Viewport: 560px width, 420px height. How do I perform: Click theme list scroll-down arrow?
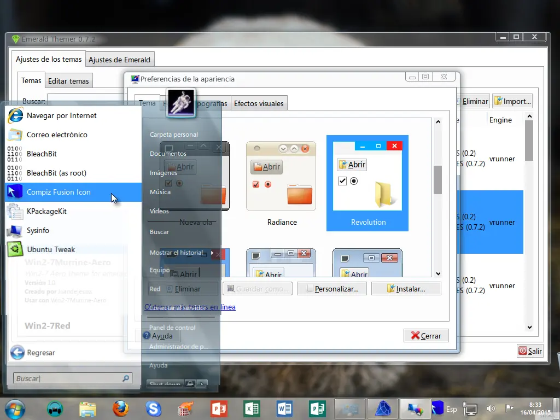click(438, 273)
